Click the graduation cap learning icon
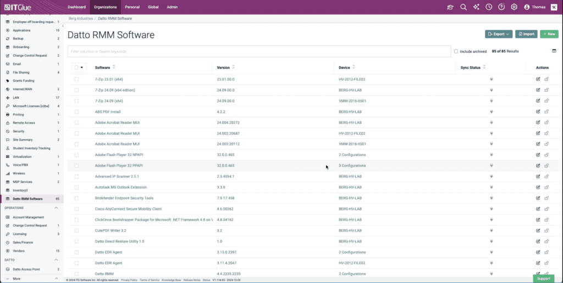 pos(450,7)
